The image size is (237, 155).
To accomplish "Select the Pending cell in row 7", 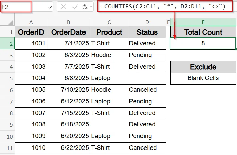I will (x=147, y=102).
